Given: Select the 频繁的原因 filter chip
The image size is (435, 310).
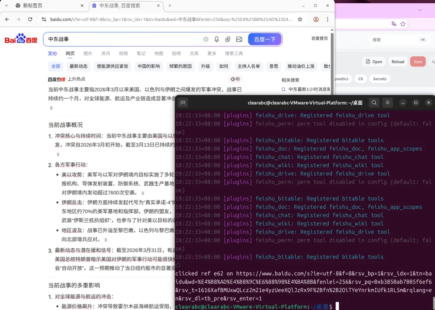Looking at the screenshot, I should 180,66.
